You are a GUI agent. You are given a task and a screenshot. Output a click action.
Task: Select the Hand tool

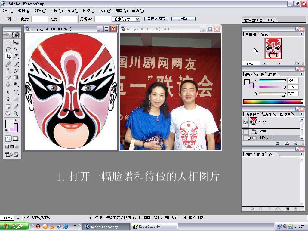(8, 113)
